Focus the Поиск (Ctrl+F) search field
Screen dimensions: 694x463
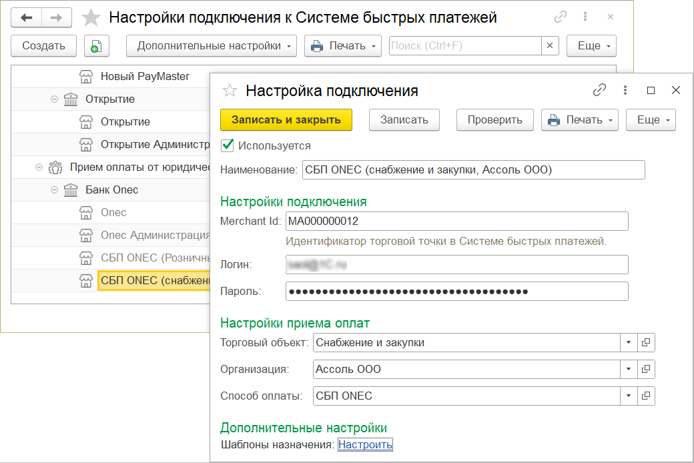click(465, 45)
